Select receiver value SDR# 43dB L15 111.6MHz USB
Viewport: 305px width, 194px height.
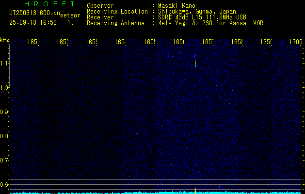click(202, 17)
